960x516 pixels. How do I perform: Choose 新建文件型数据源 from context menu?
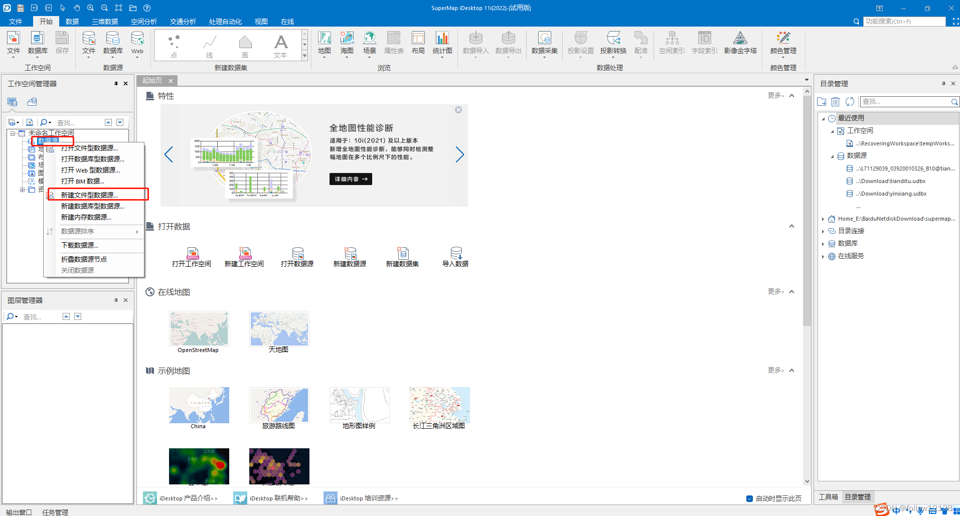[89, 195]
